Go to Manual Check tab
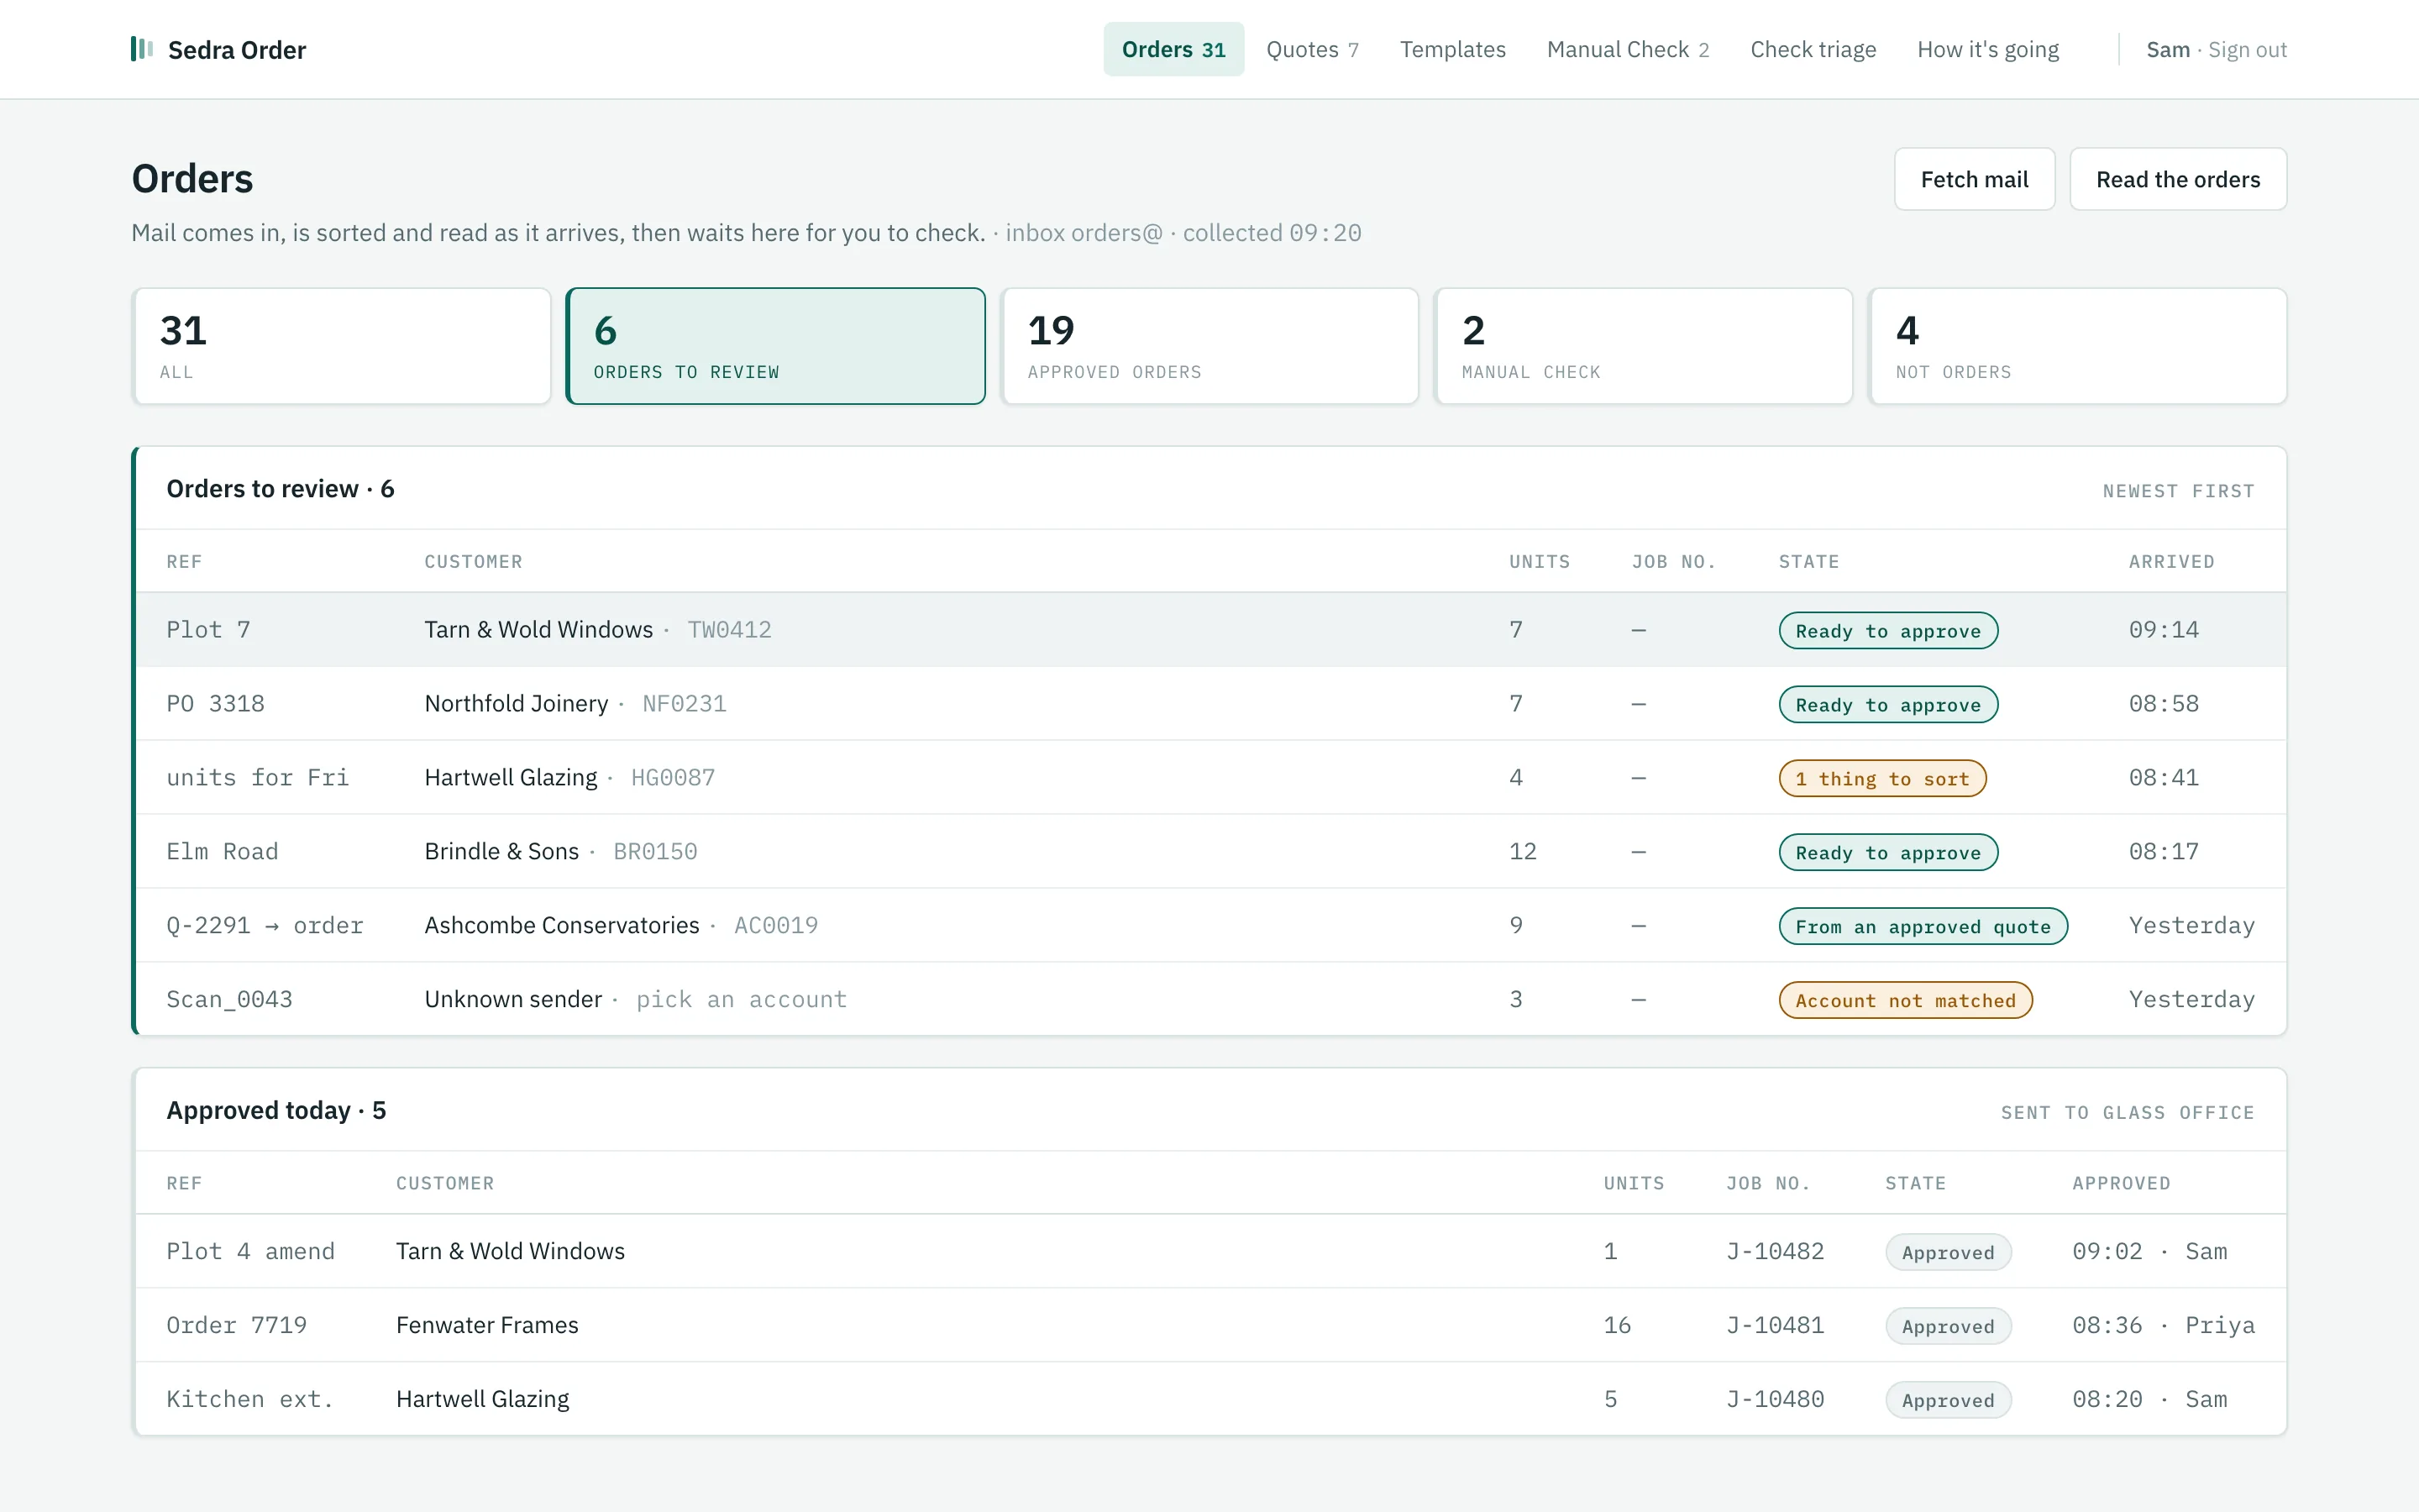Viewport: 2419px width, 1512px height. (x=1627, y=49)
